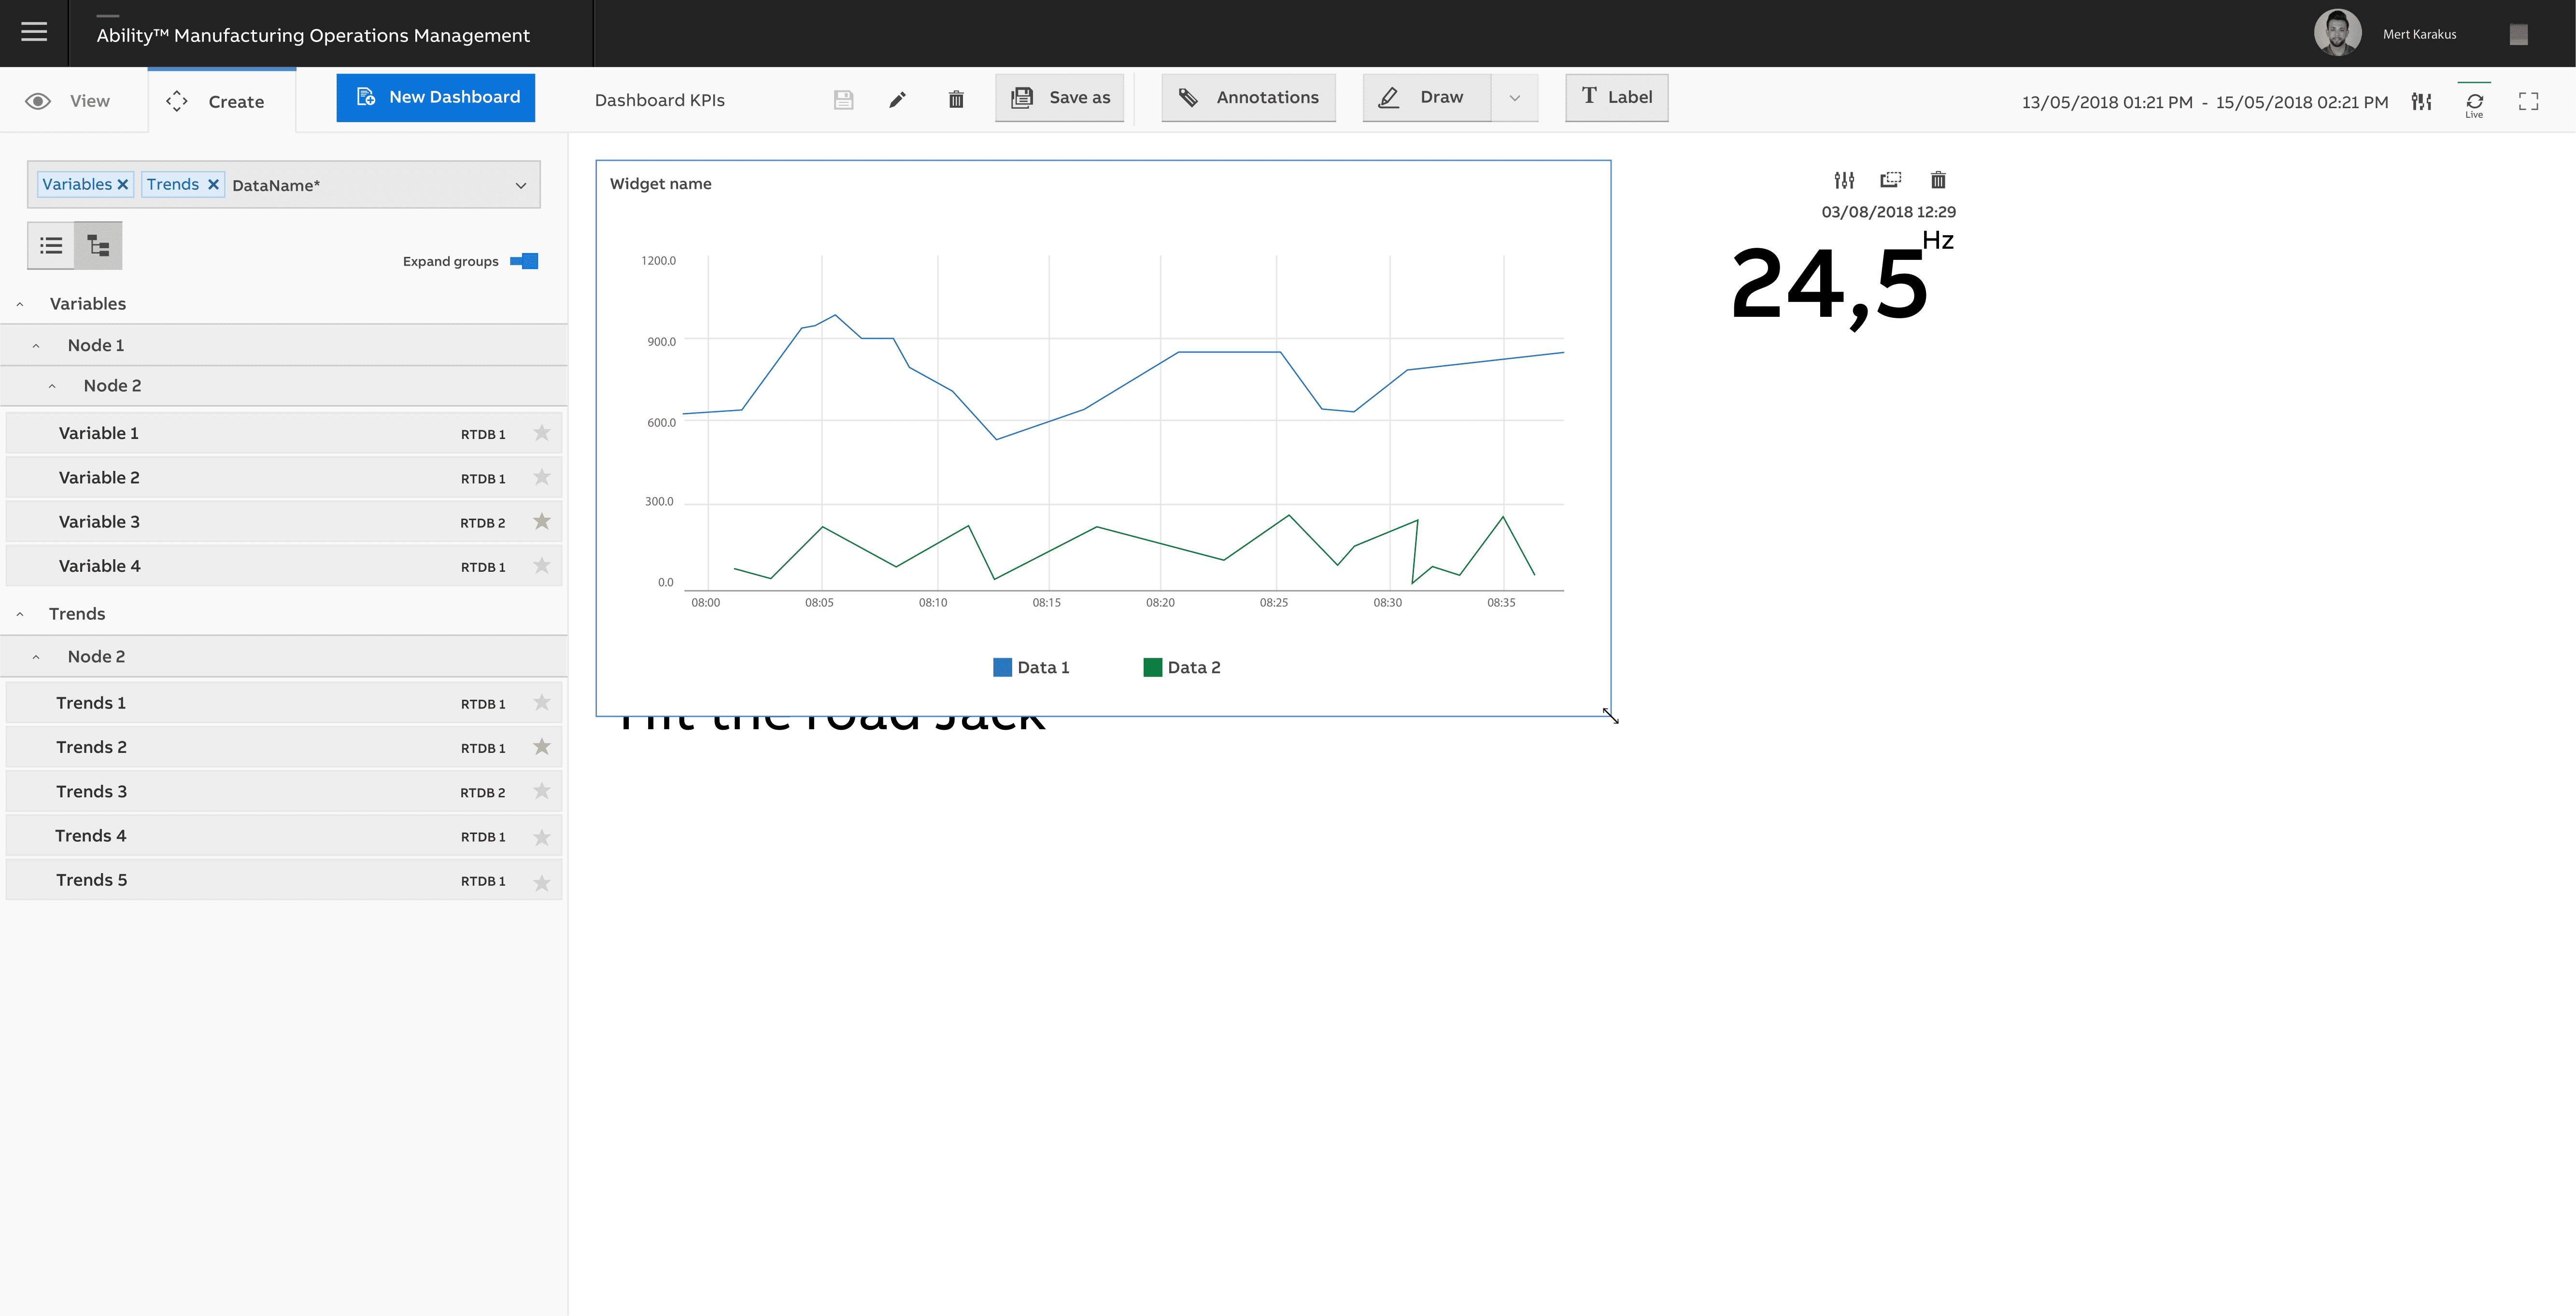Collapse the Variables group

coord(20,304)
